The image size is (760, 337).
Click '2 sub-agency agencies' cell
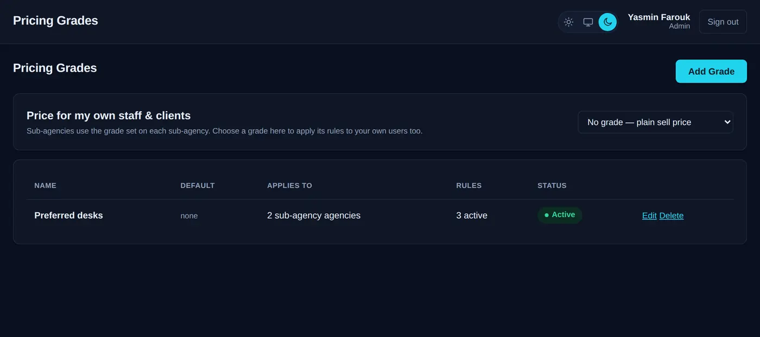click(314, 215)
